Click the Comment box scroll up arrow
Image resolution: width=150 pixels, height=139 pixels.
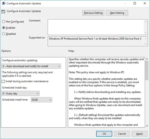pos(146,22)
